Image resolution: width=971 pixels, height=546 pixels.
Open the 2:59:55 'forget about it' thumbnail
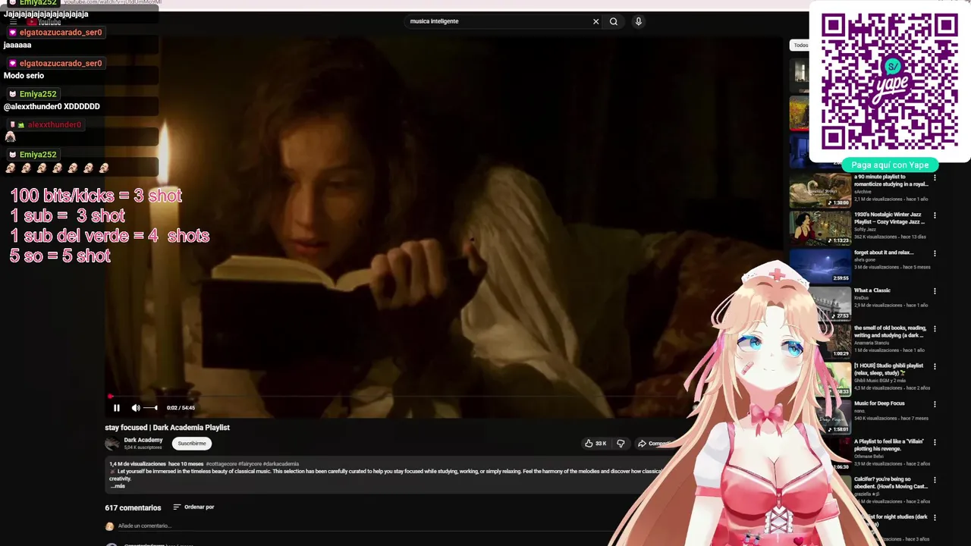point(820,266)
